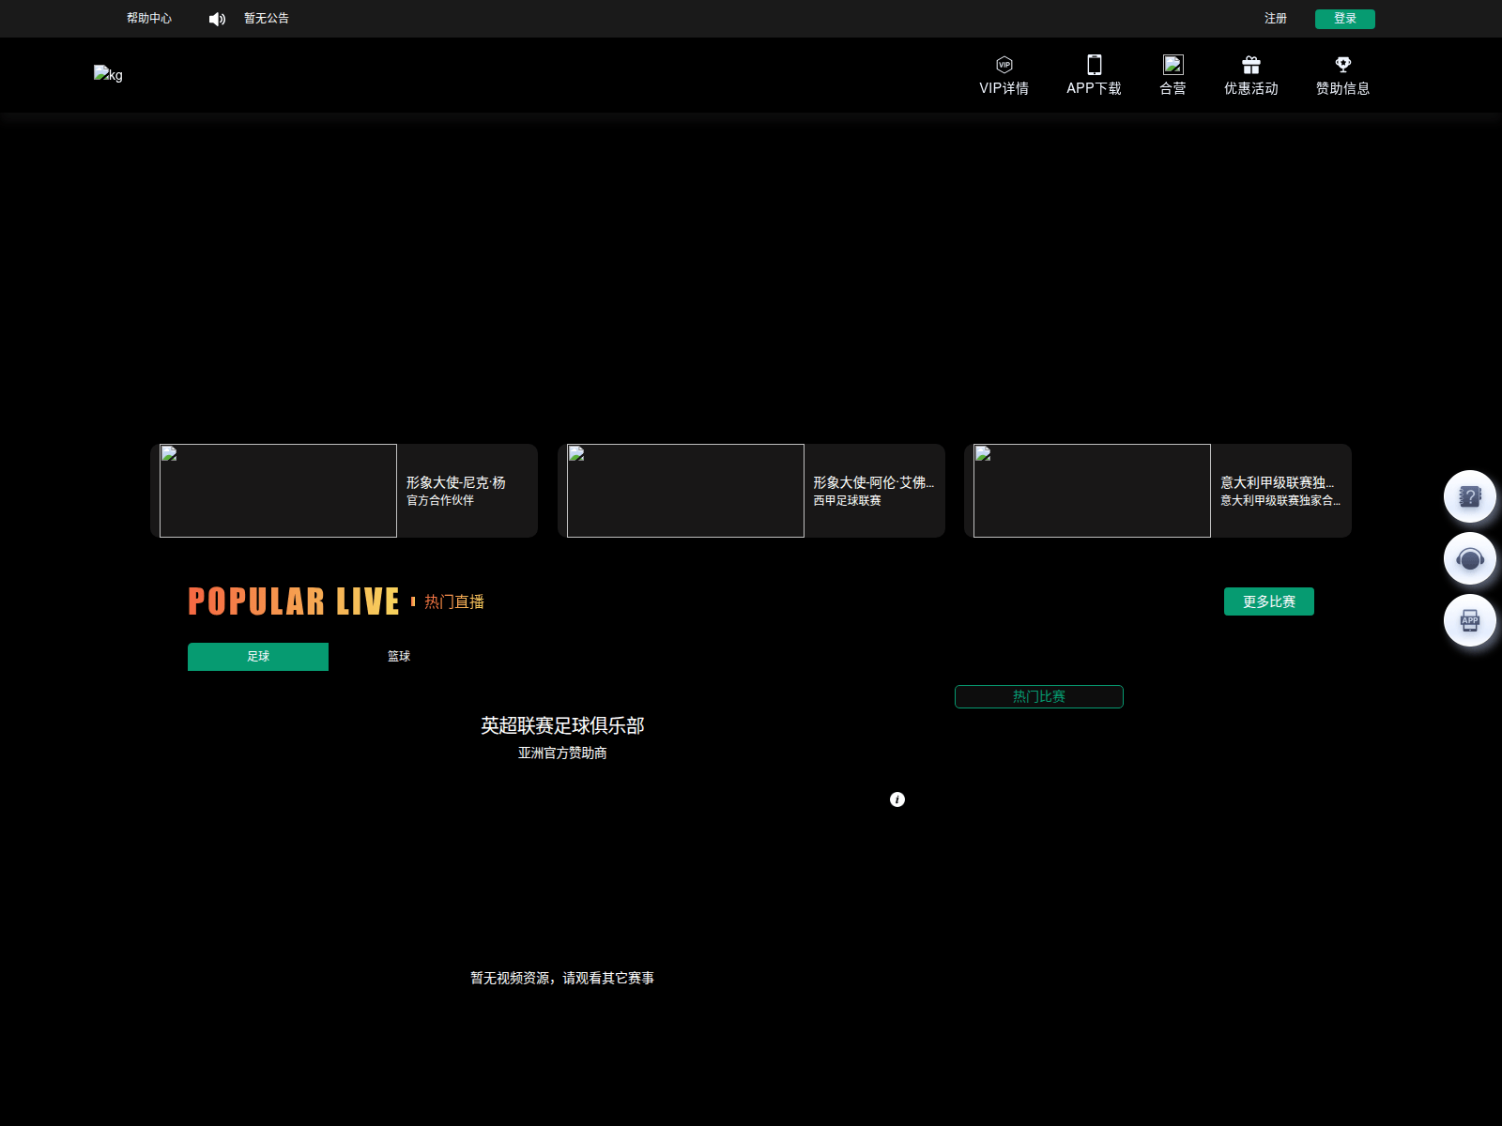
Task: Click the APP下载 phone icon
Action: point(1093,75)
